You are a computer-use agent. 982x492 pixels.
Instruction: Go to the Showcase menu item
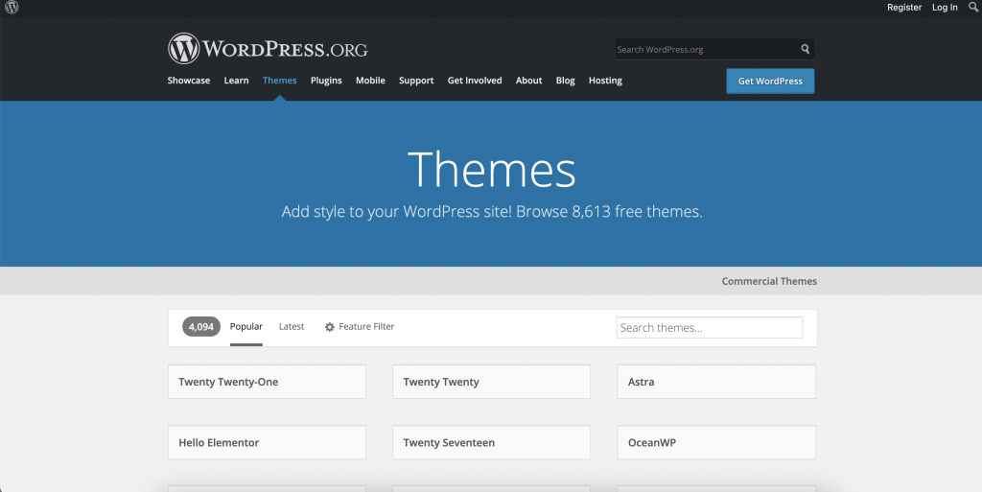pos(189,81)
